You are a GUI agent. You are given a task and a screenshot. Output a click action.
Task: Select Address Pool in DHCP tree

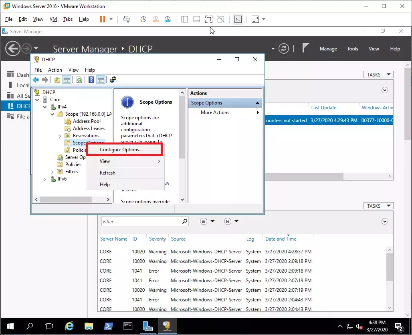(x=87, y=121)
